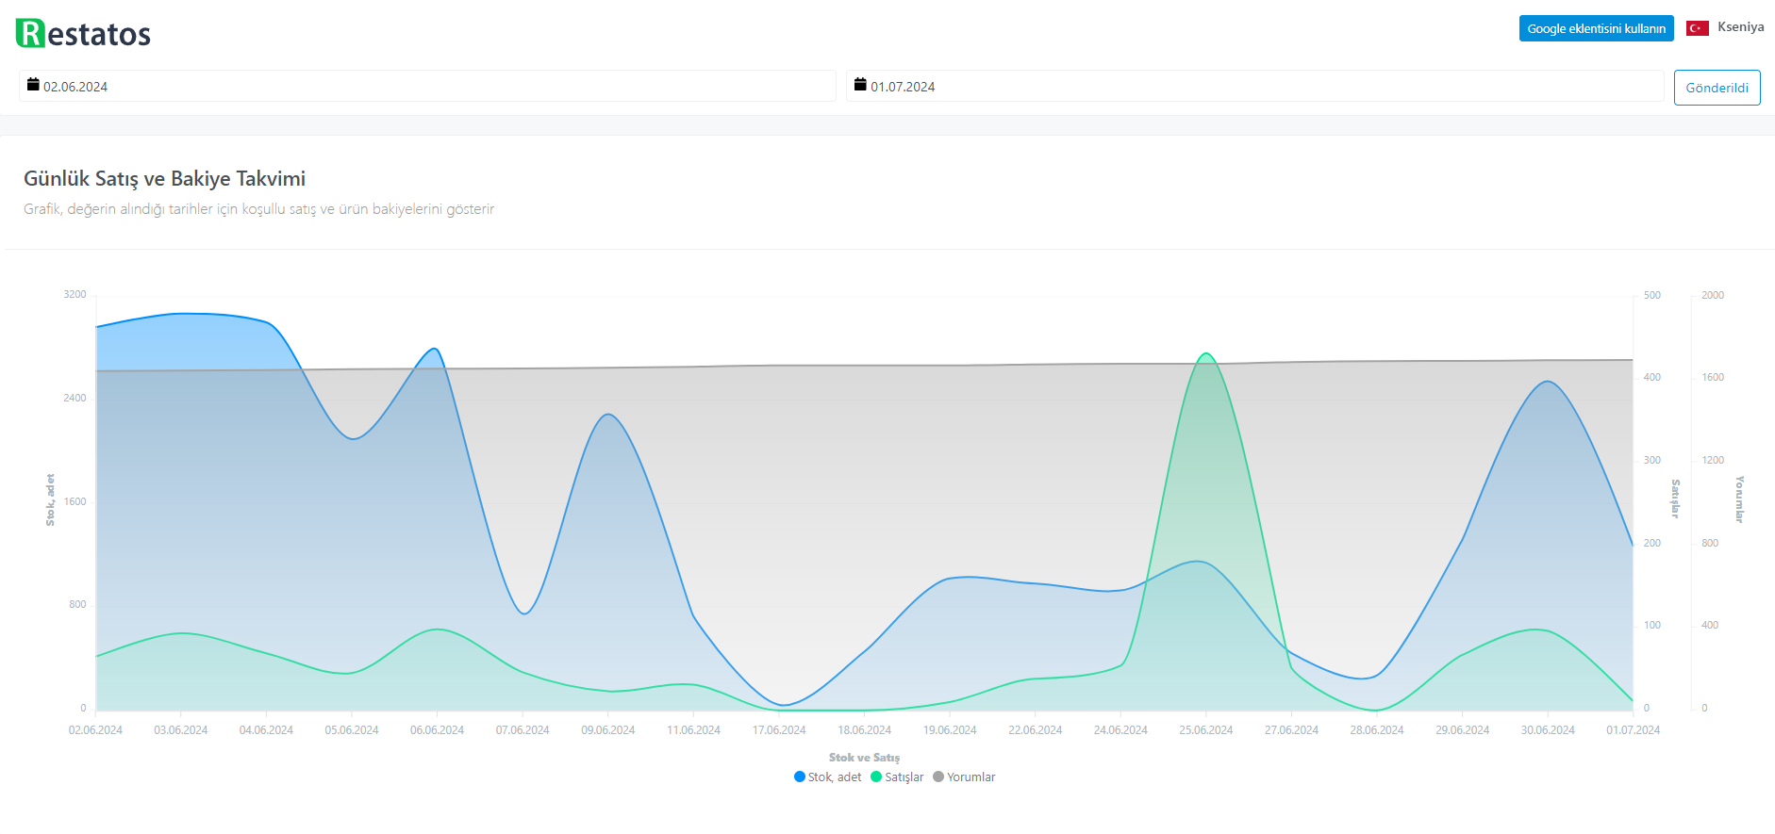
Task: Click x-axis label 19.06.2024
Action: [950, 730]
